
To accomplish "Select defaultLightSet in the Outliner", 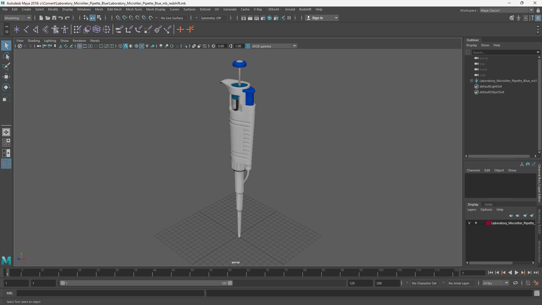I will pos(491,86).
